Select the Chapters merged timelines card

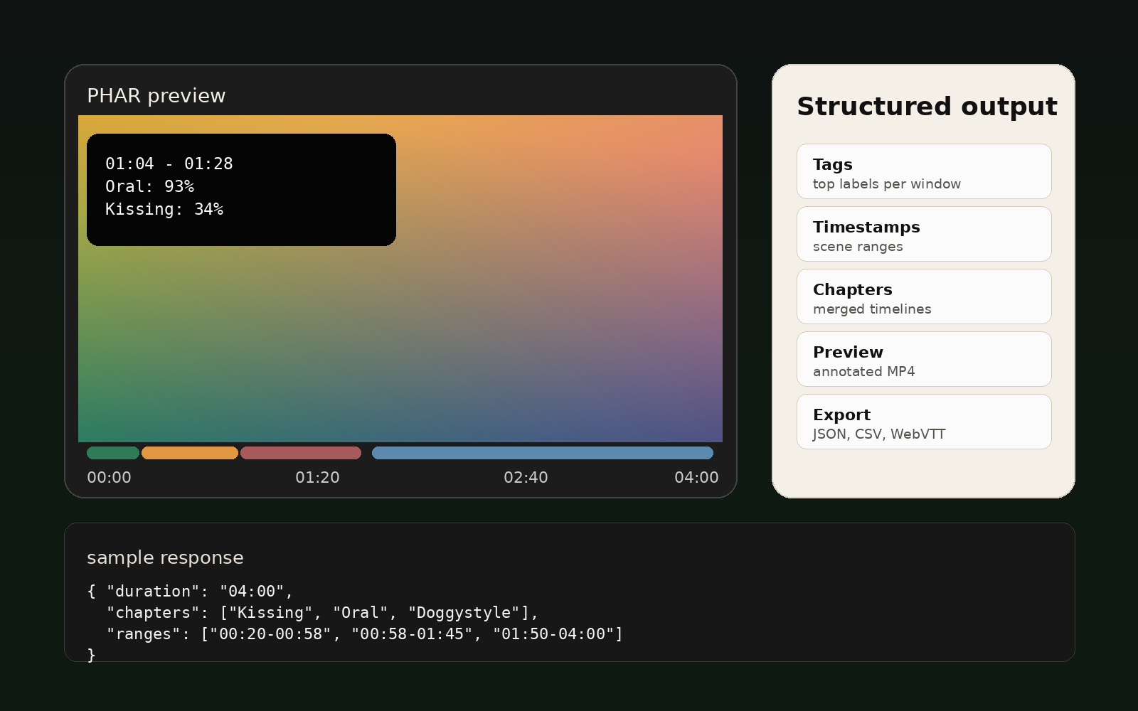click(x=924, y=296)
